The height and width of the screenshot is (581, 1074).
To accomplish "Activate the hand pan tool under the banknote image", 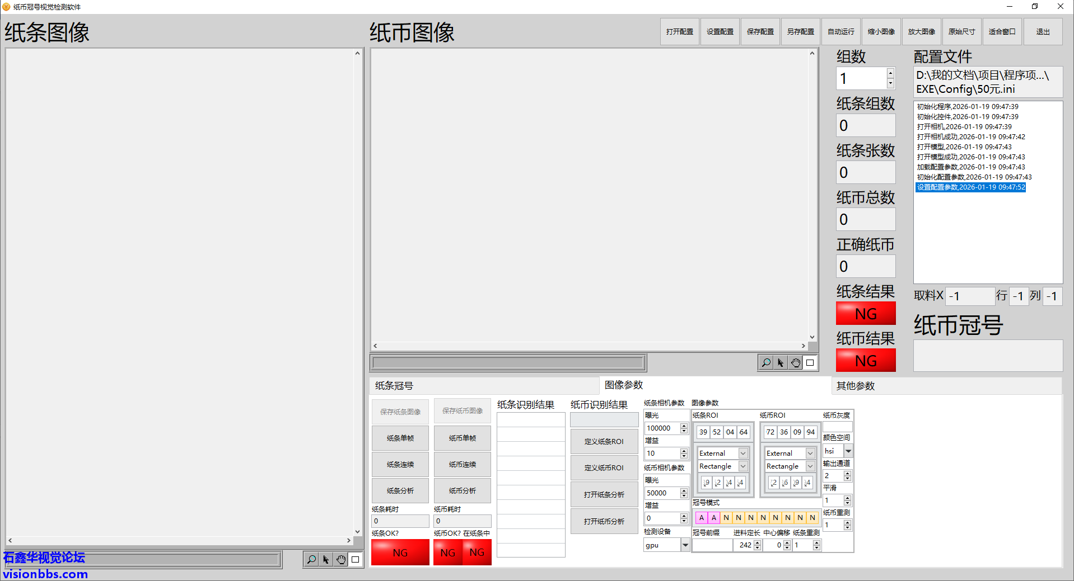I will [796, 362].
